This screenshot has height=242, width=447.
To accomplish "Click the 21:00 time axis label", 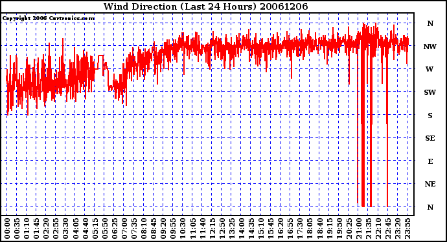I will [358, 228].
